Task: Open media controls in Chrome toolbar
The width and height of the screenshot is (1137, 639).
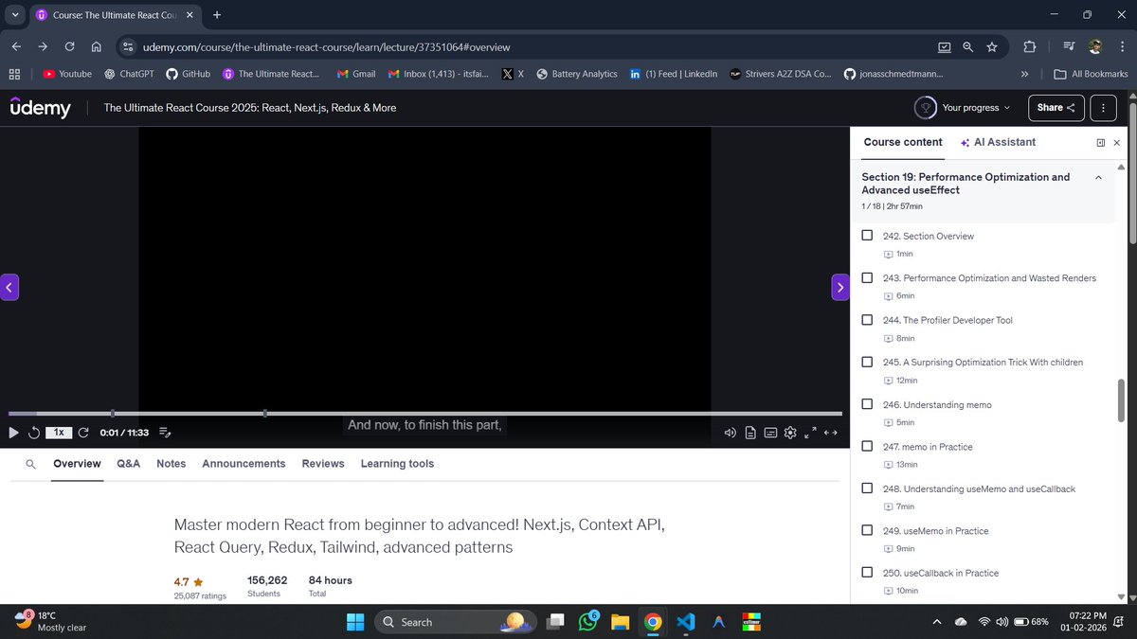Action: pyautogui.click(x=1069, y=46)
